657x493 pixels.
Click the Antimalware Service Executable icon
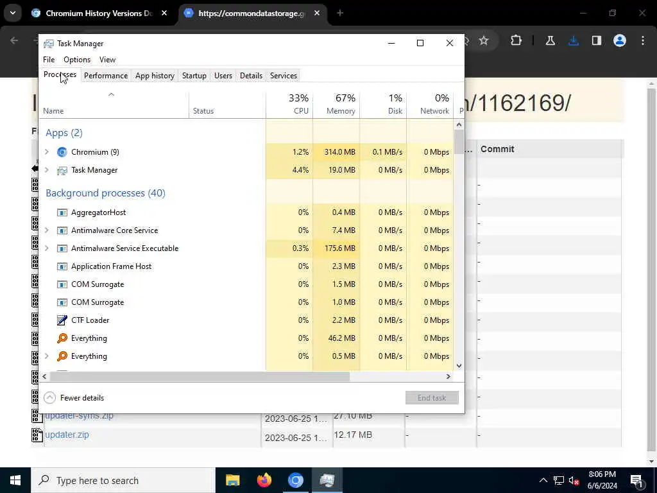point(62,248)
